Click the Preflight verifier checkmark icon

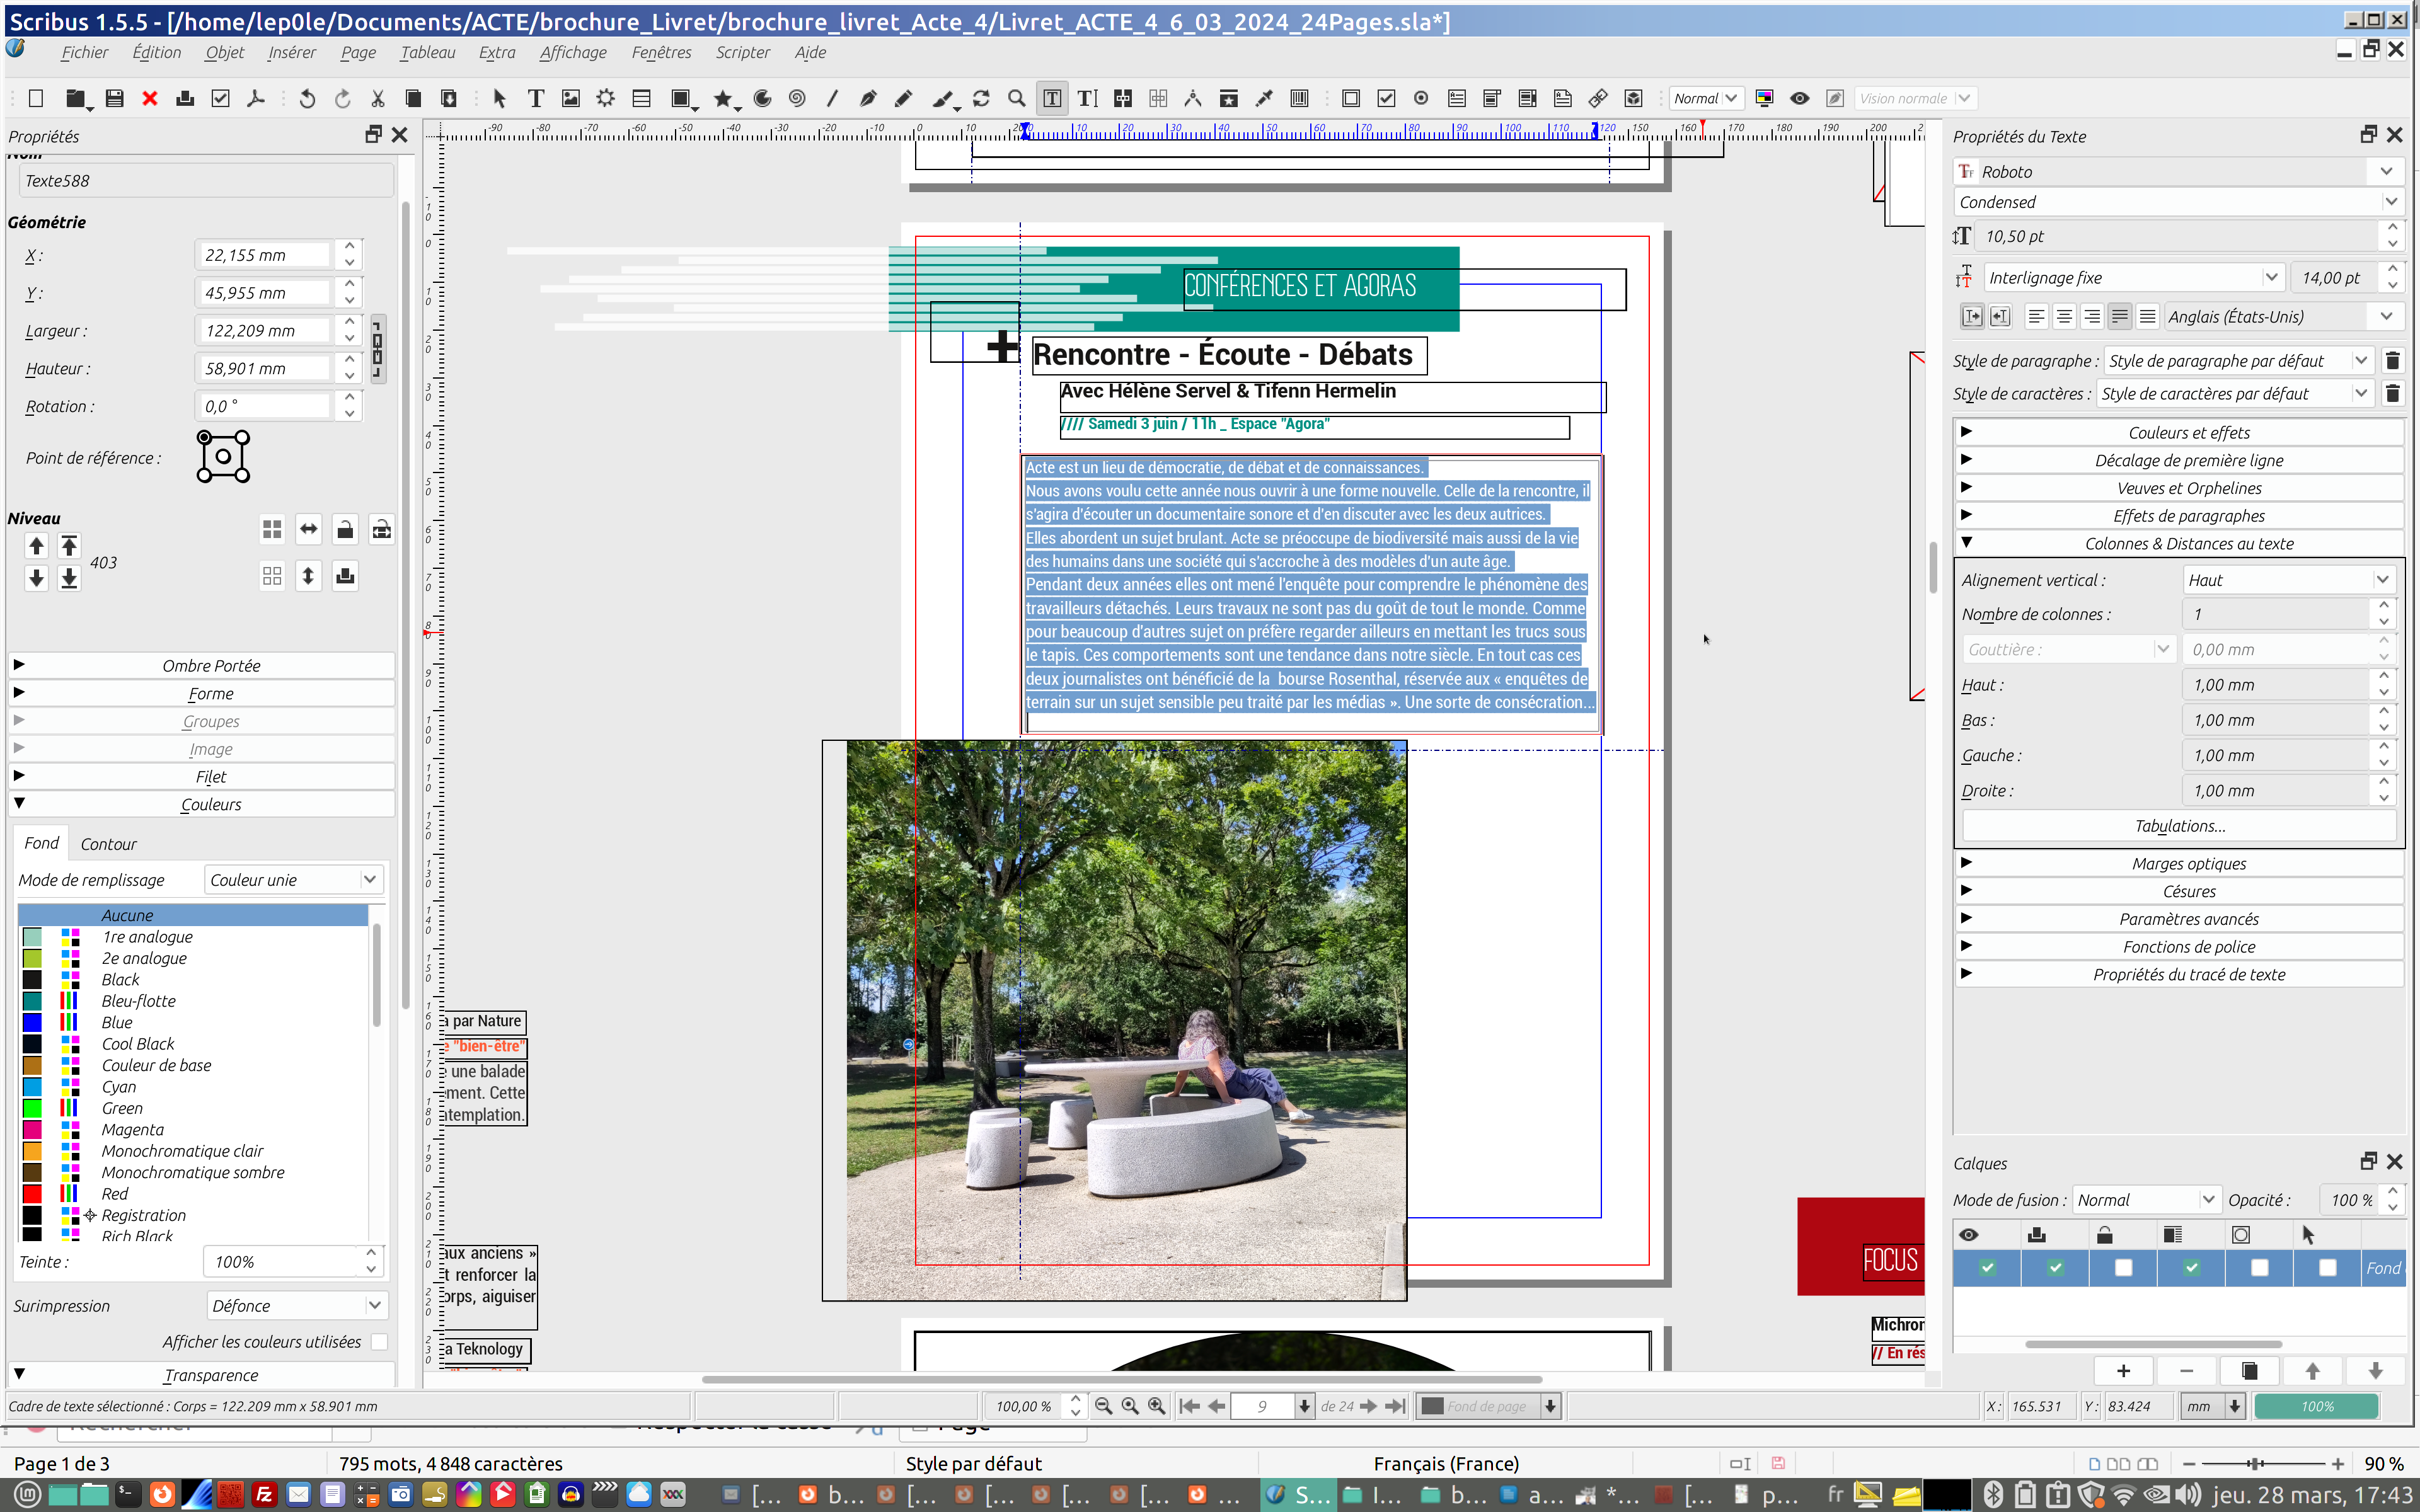221,98
